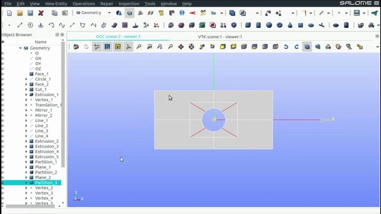Rotate view counterclockwise in viewer toolbar

tap(286, 46)
